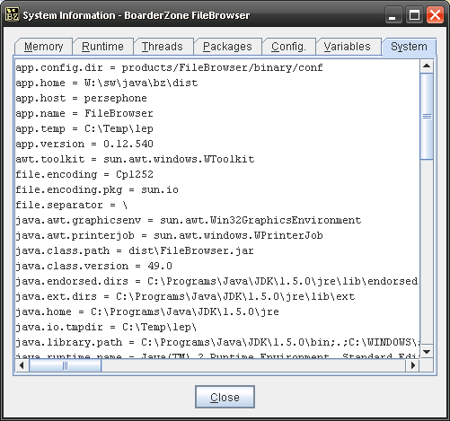The image size is (450, 421).
Task: Click the java.class.path property line
Action: pos(135,250)
